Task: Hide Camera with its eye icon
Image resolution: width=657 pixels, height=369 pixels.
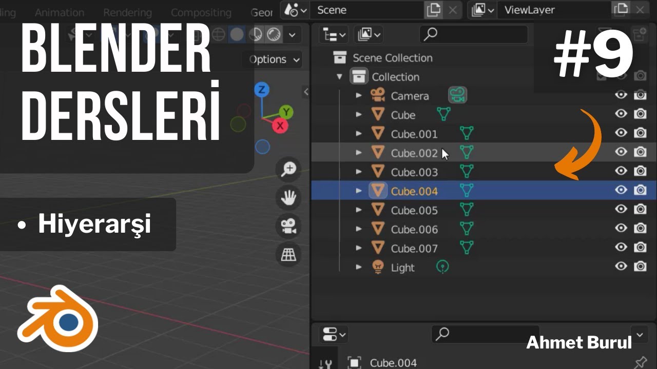Action: [621, 95]
